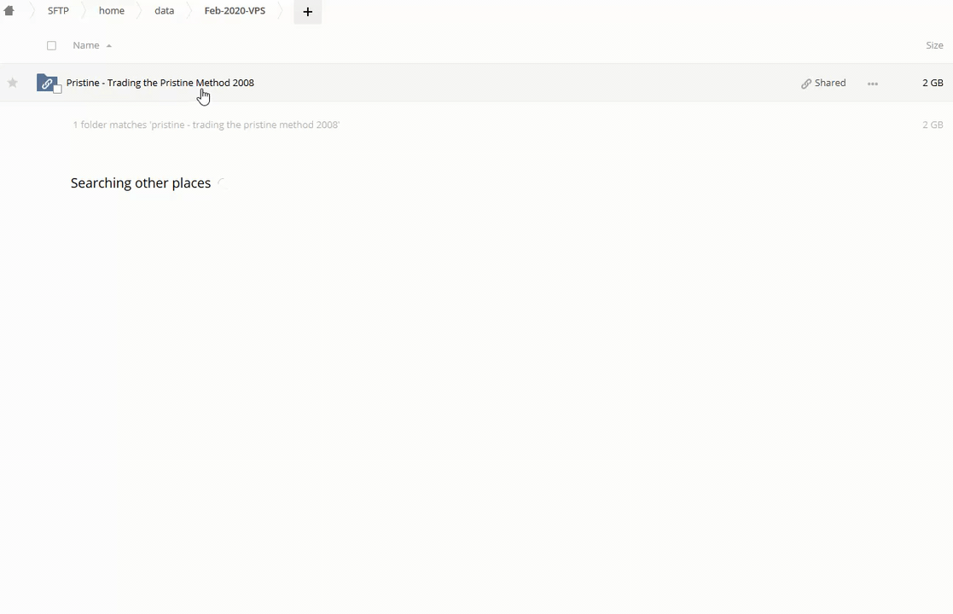Open the three-dot actions menu for the folder
This screenshot has height=614, width=953.
click(x=872, y=84)
